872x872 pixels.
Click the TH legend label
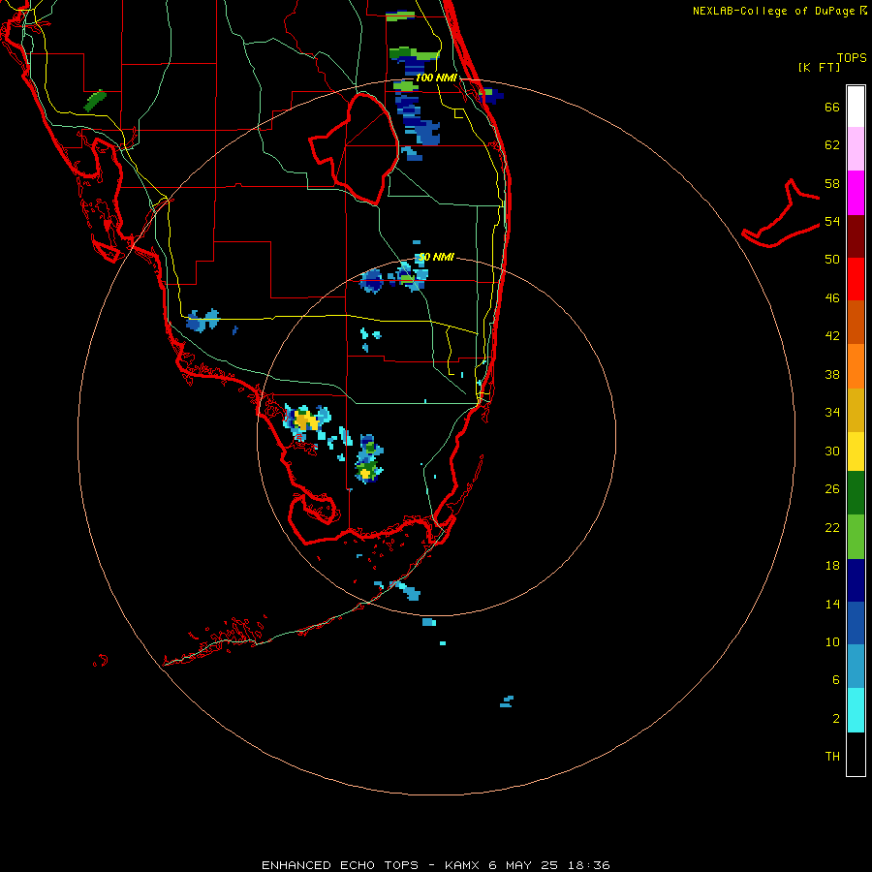tap(832, 756)
